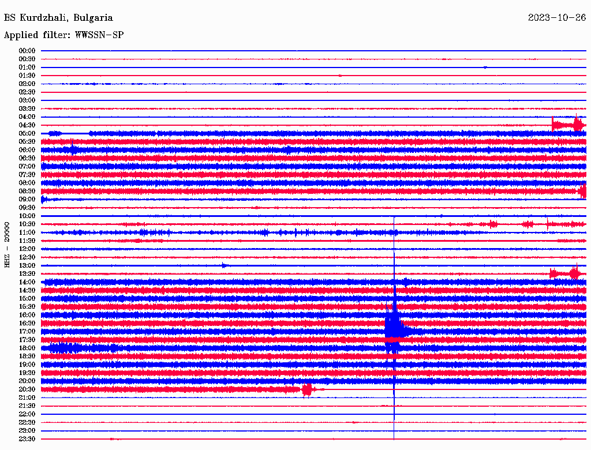This screenshot has height=450, width=591.
Task: Click the 22:00 time label
Action: tap(27, 414)
